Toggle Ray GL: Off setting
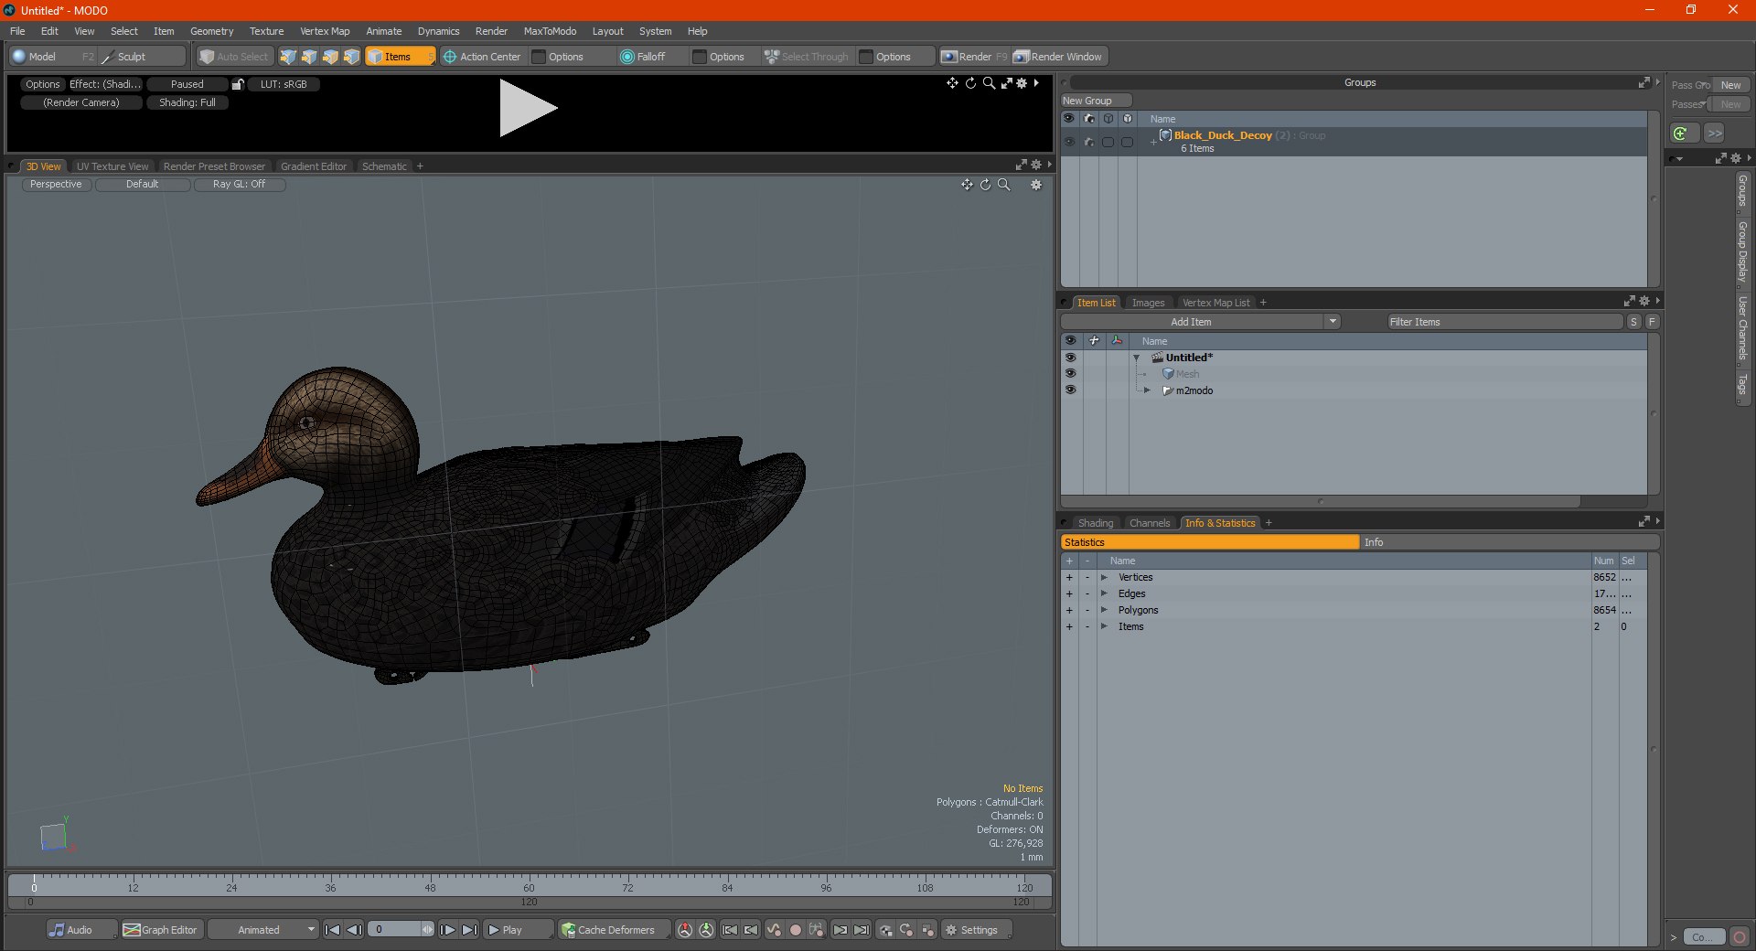 pyautogui.click(x=240, y=185)
